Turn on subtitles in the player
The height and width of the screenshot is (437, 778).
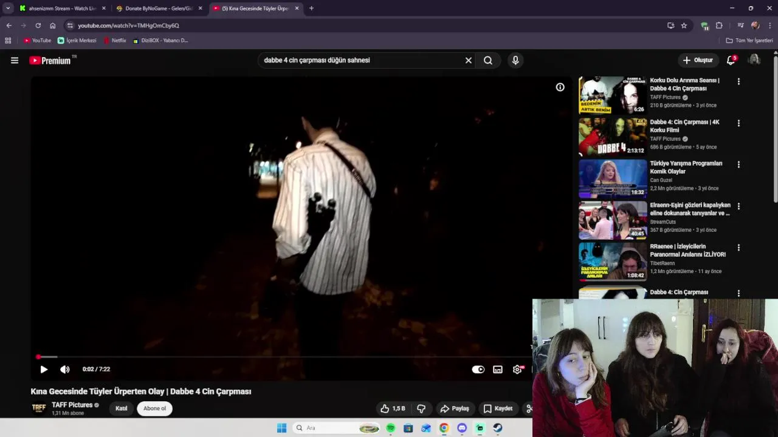pos(498,369)
